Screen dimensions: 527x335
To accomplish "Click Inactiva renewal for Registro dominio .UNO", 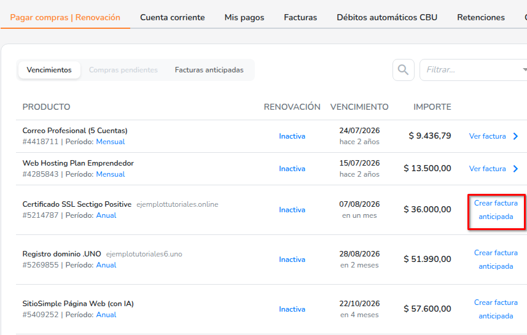I will click(x=292, y=260).
